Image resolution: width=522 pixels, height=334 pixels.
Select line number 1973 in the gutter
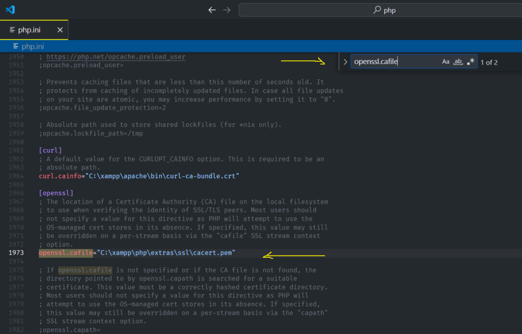click(x=15, y=252)
